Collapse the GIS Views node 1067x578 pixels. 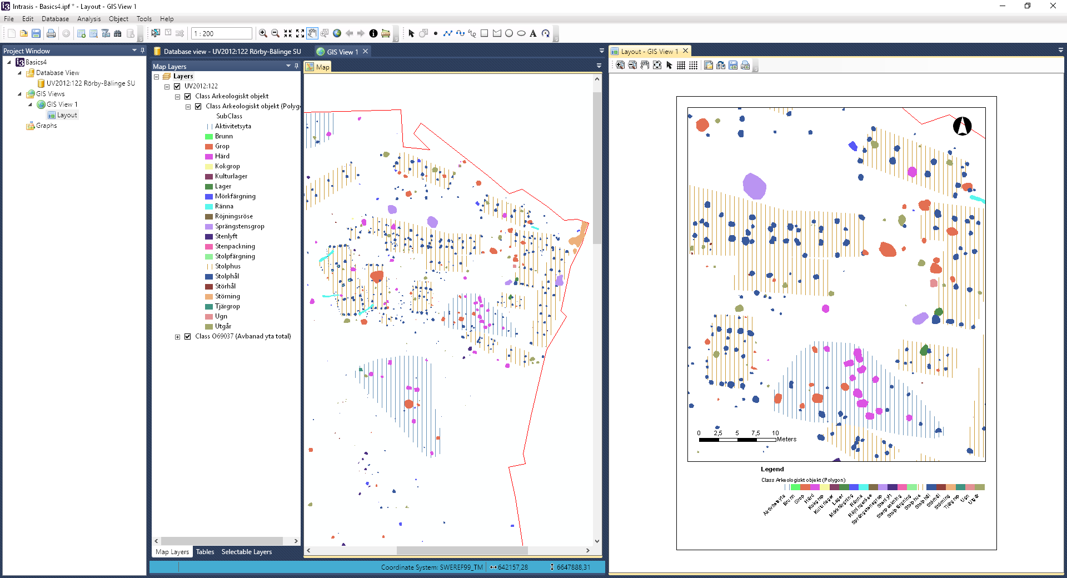point(19,94)
